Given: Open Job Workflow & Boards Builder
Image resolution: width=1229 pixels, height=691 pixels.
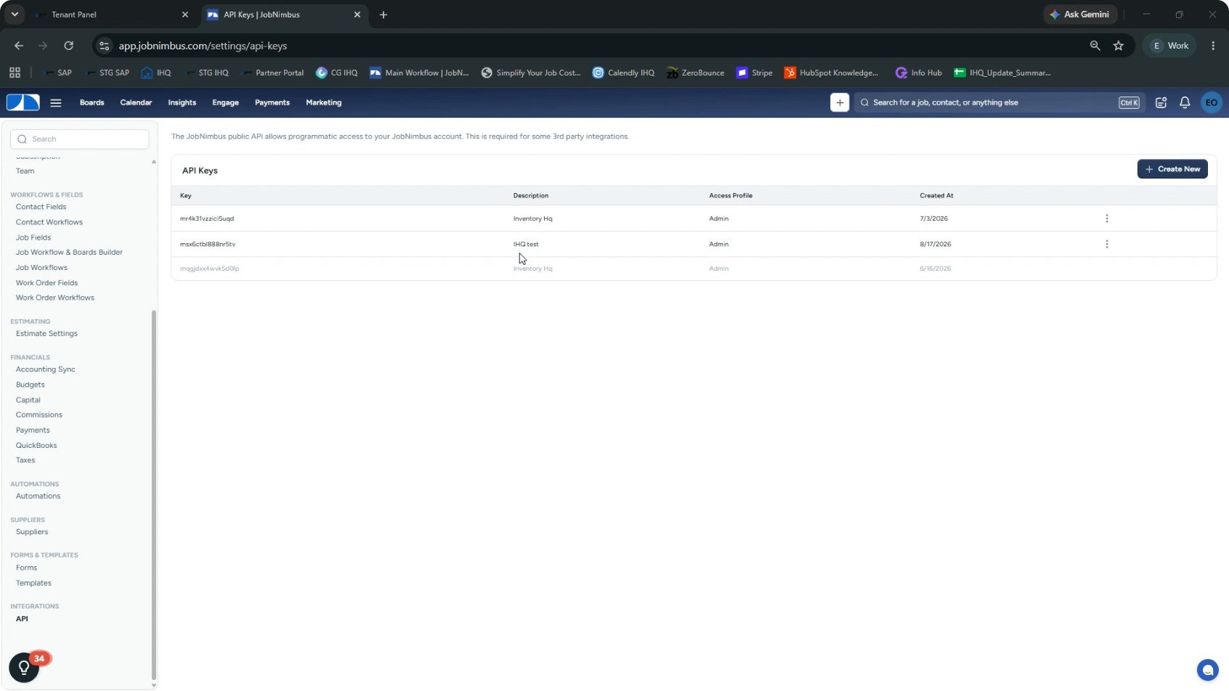Looking at the screenshot, I should (x=69, y=253).
